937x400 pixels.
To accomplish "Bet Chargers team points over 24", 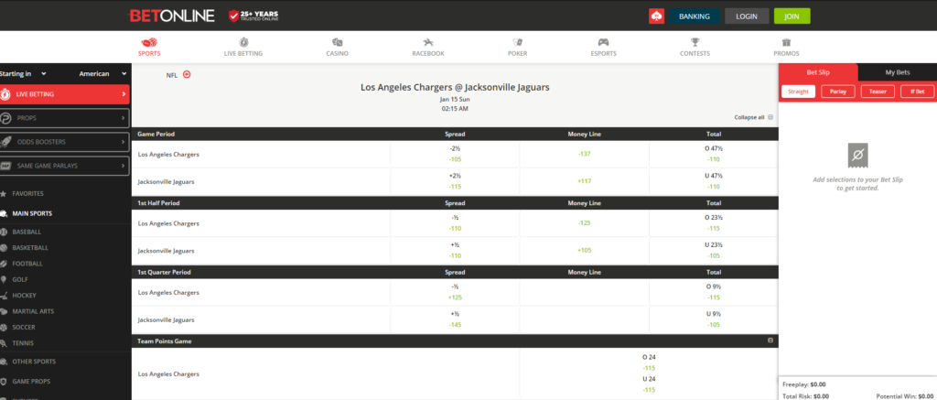I will (x=649, y=362).
